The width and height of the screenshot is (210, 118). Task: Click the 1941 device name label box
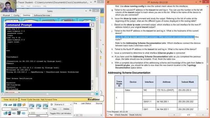38,116
